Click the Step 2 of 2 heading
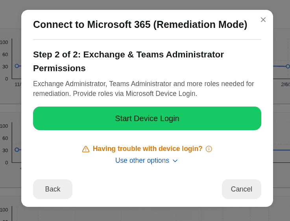The width and height of the screenshot is (290, 221). tap(128, 61)
